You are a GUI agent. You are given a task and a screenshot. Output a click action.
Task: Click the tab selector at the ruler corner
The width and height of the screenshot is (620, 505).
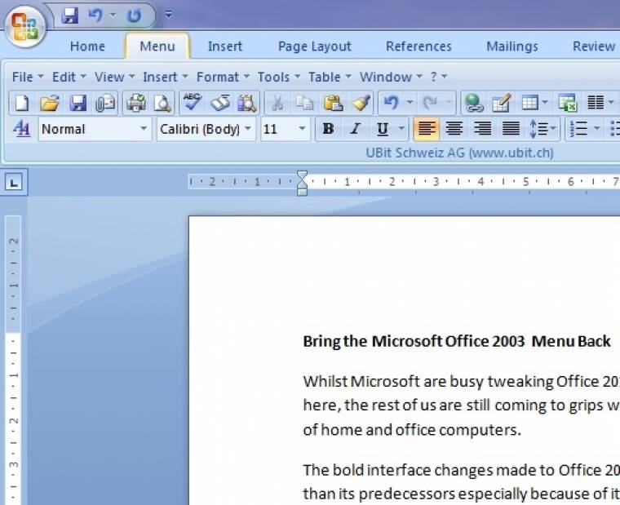14,183
